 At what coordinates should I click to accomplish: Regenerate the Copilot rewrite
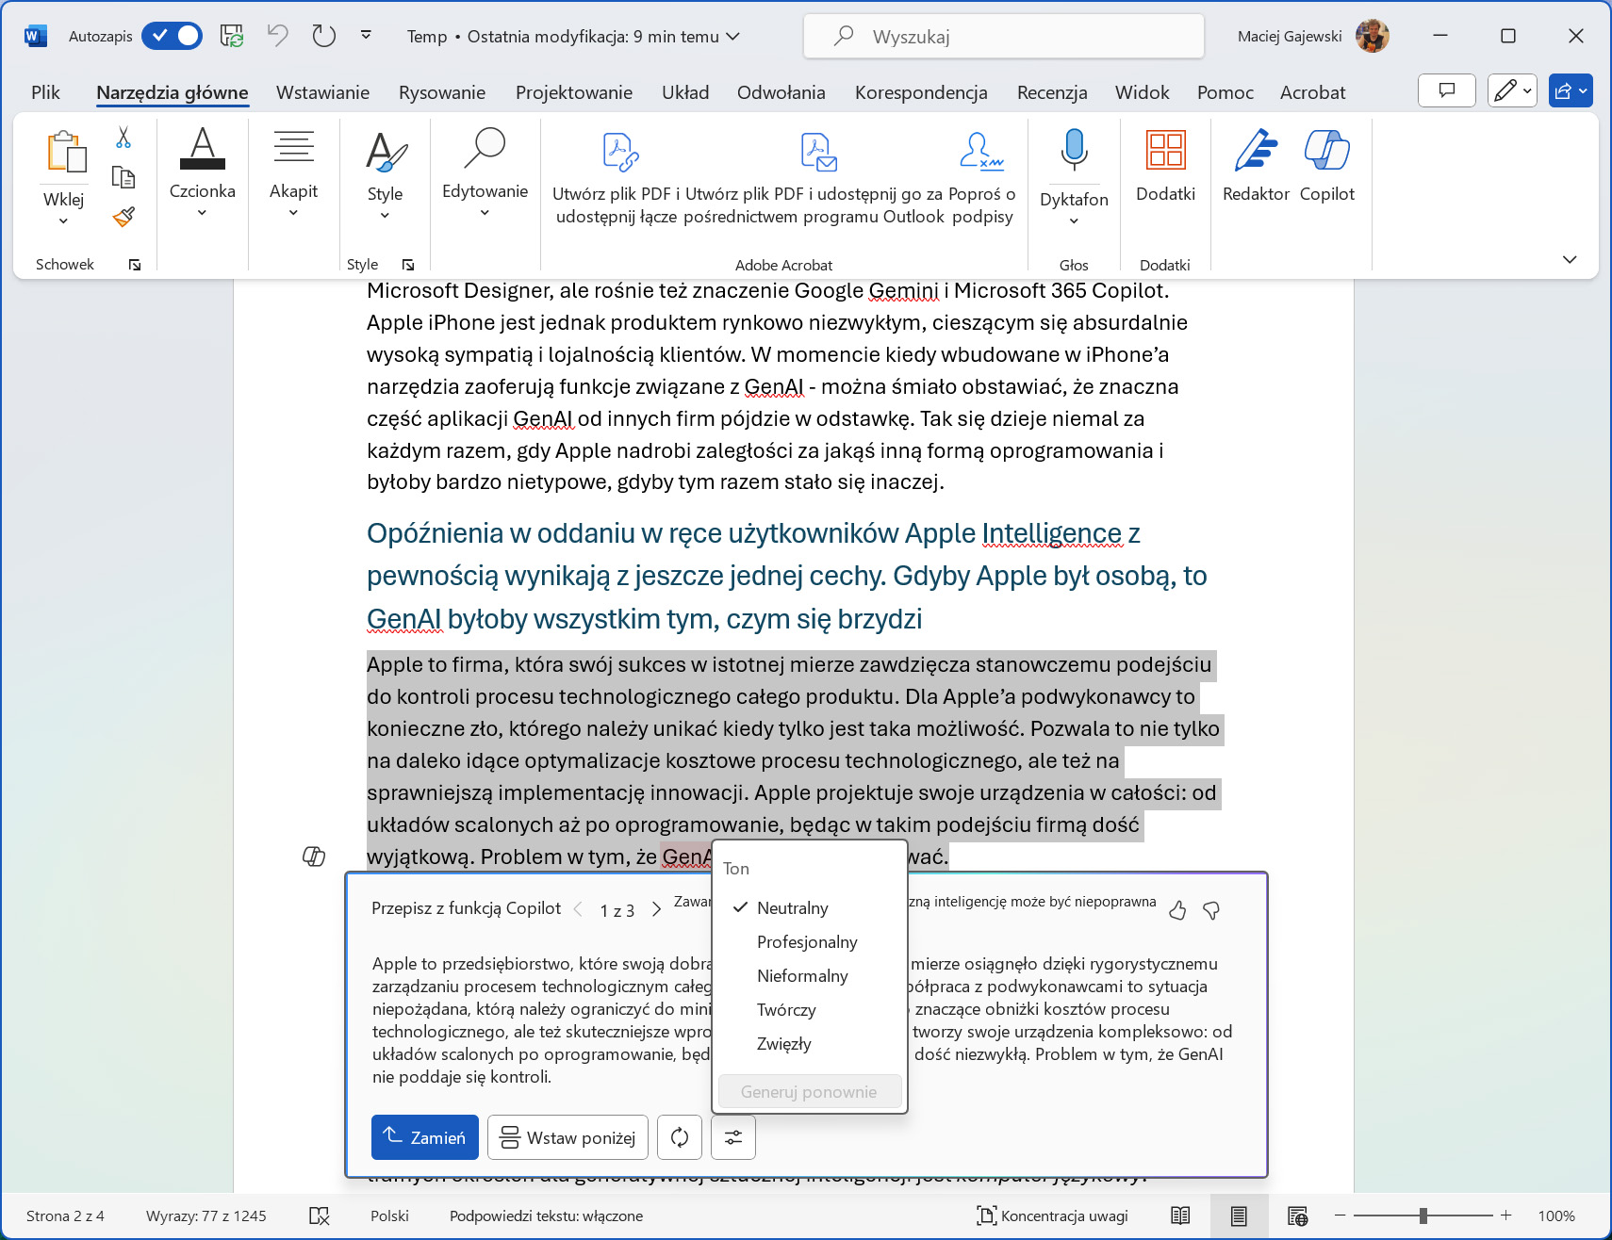680,1137
